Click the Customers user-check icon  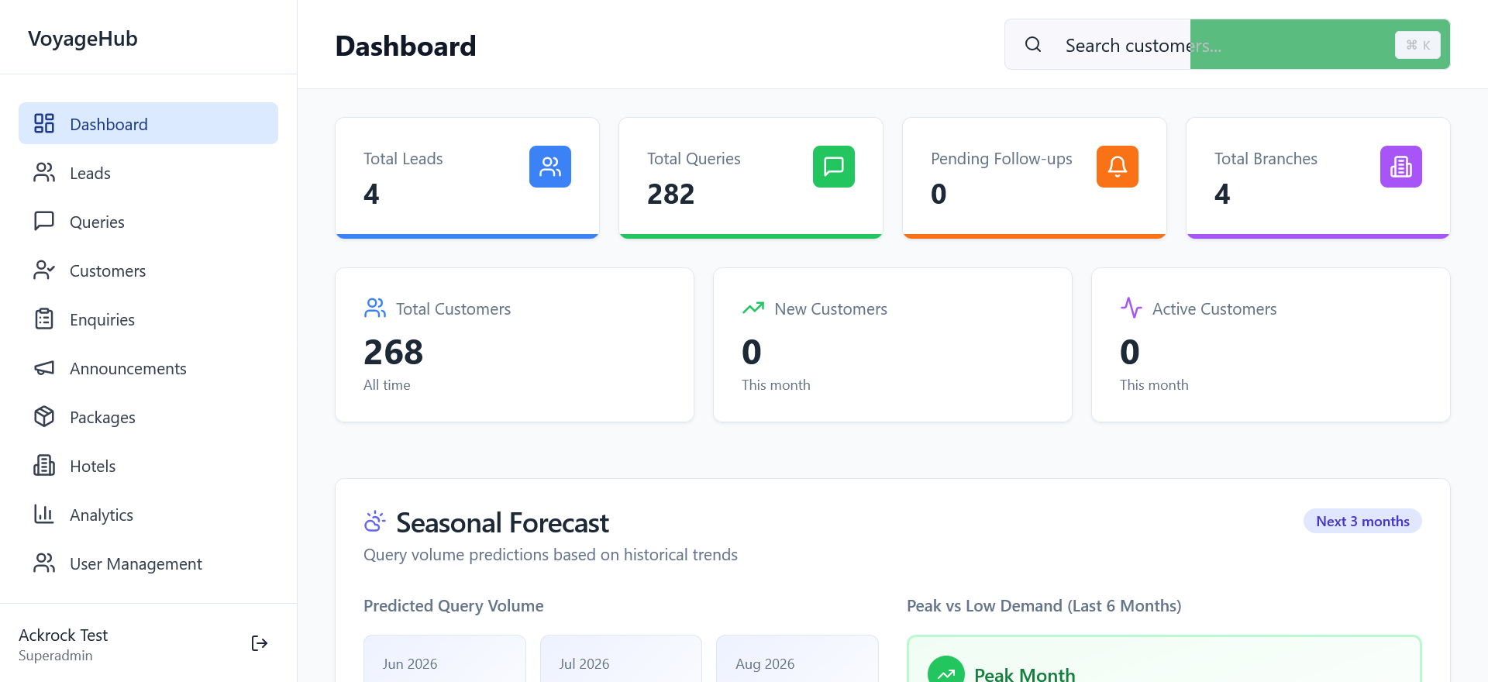[x=44, y=270]
